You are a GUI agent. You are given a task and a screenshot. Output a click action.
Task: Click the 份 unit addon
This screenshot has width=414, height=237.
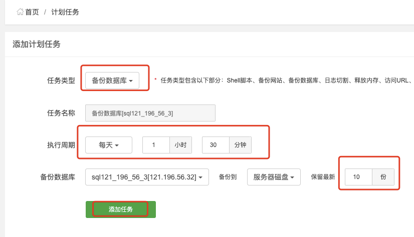pyautogui.click(x=383, y=177)
